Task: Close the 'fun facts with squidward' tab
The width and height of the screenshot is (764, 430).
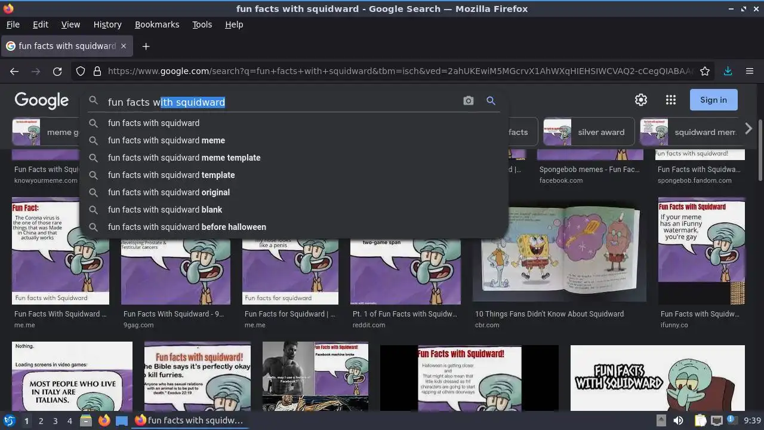Action: pyautogui.click(x=124, y=46)
